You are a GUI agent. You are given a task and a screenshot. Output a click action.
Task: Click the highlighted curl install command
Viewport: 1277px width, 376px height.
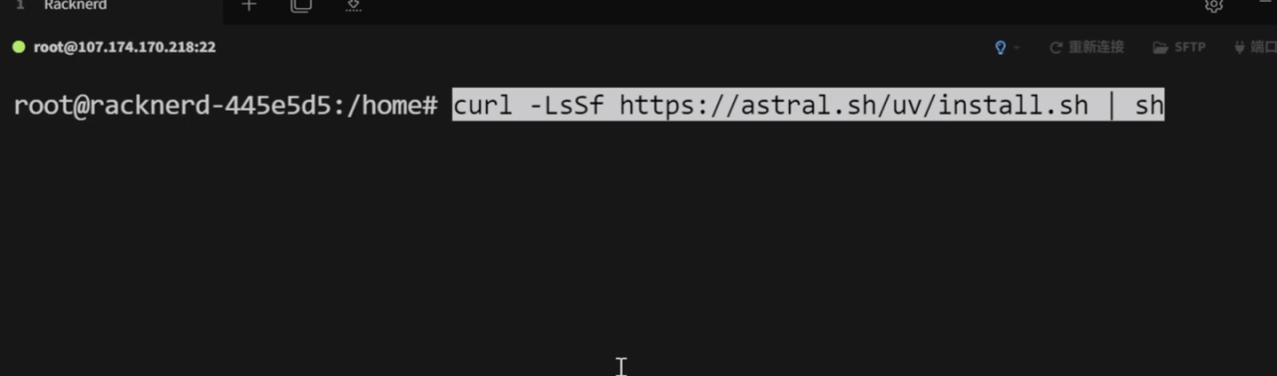(808, 105)
